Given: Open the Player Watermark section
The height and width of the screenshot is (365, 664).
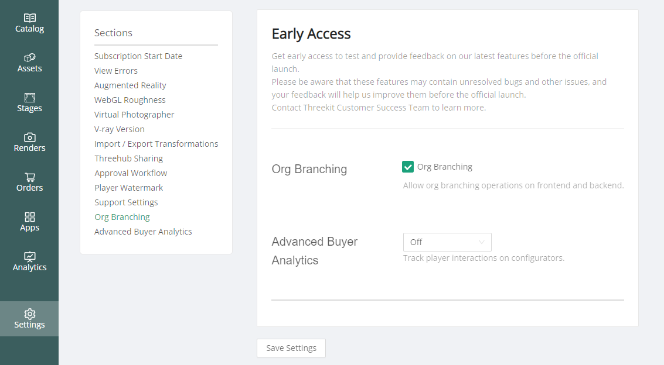Looking at the screenshot, I should coord(129,188).
